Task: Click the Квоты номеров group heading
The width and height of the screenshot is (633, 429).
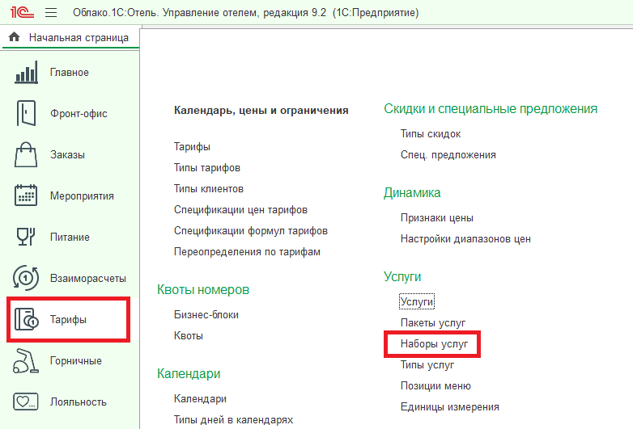Action: tap(203, 289)
